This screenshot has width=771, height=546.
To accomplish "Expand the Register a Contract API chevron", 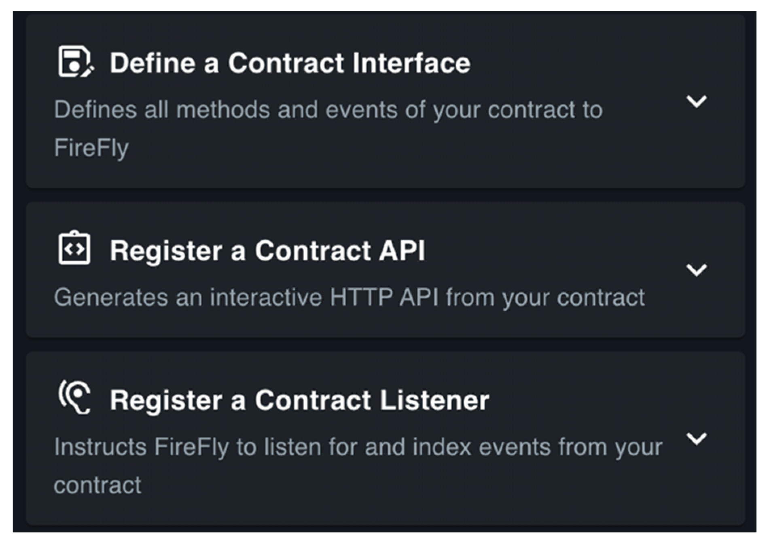I will click(x=696, y=270).
